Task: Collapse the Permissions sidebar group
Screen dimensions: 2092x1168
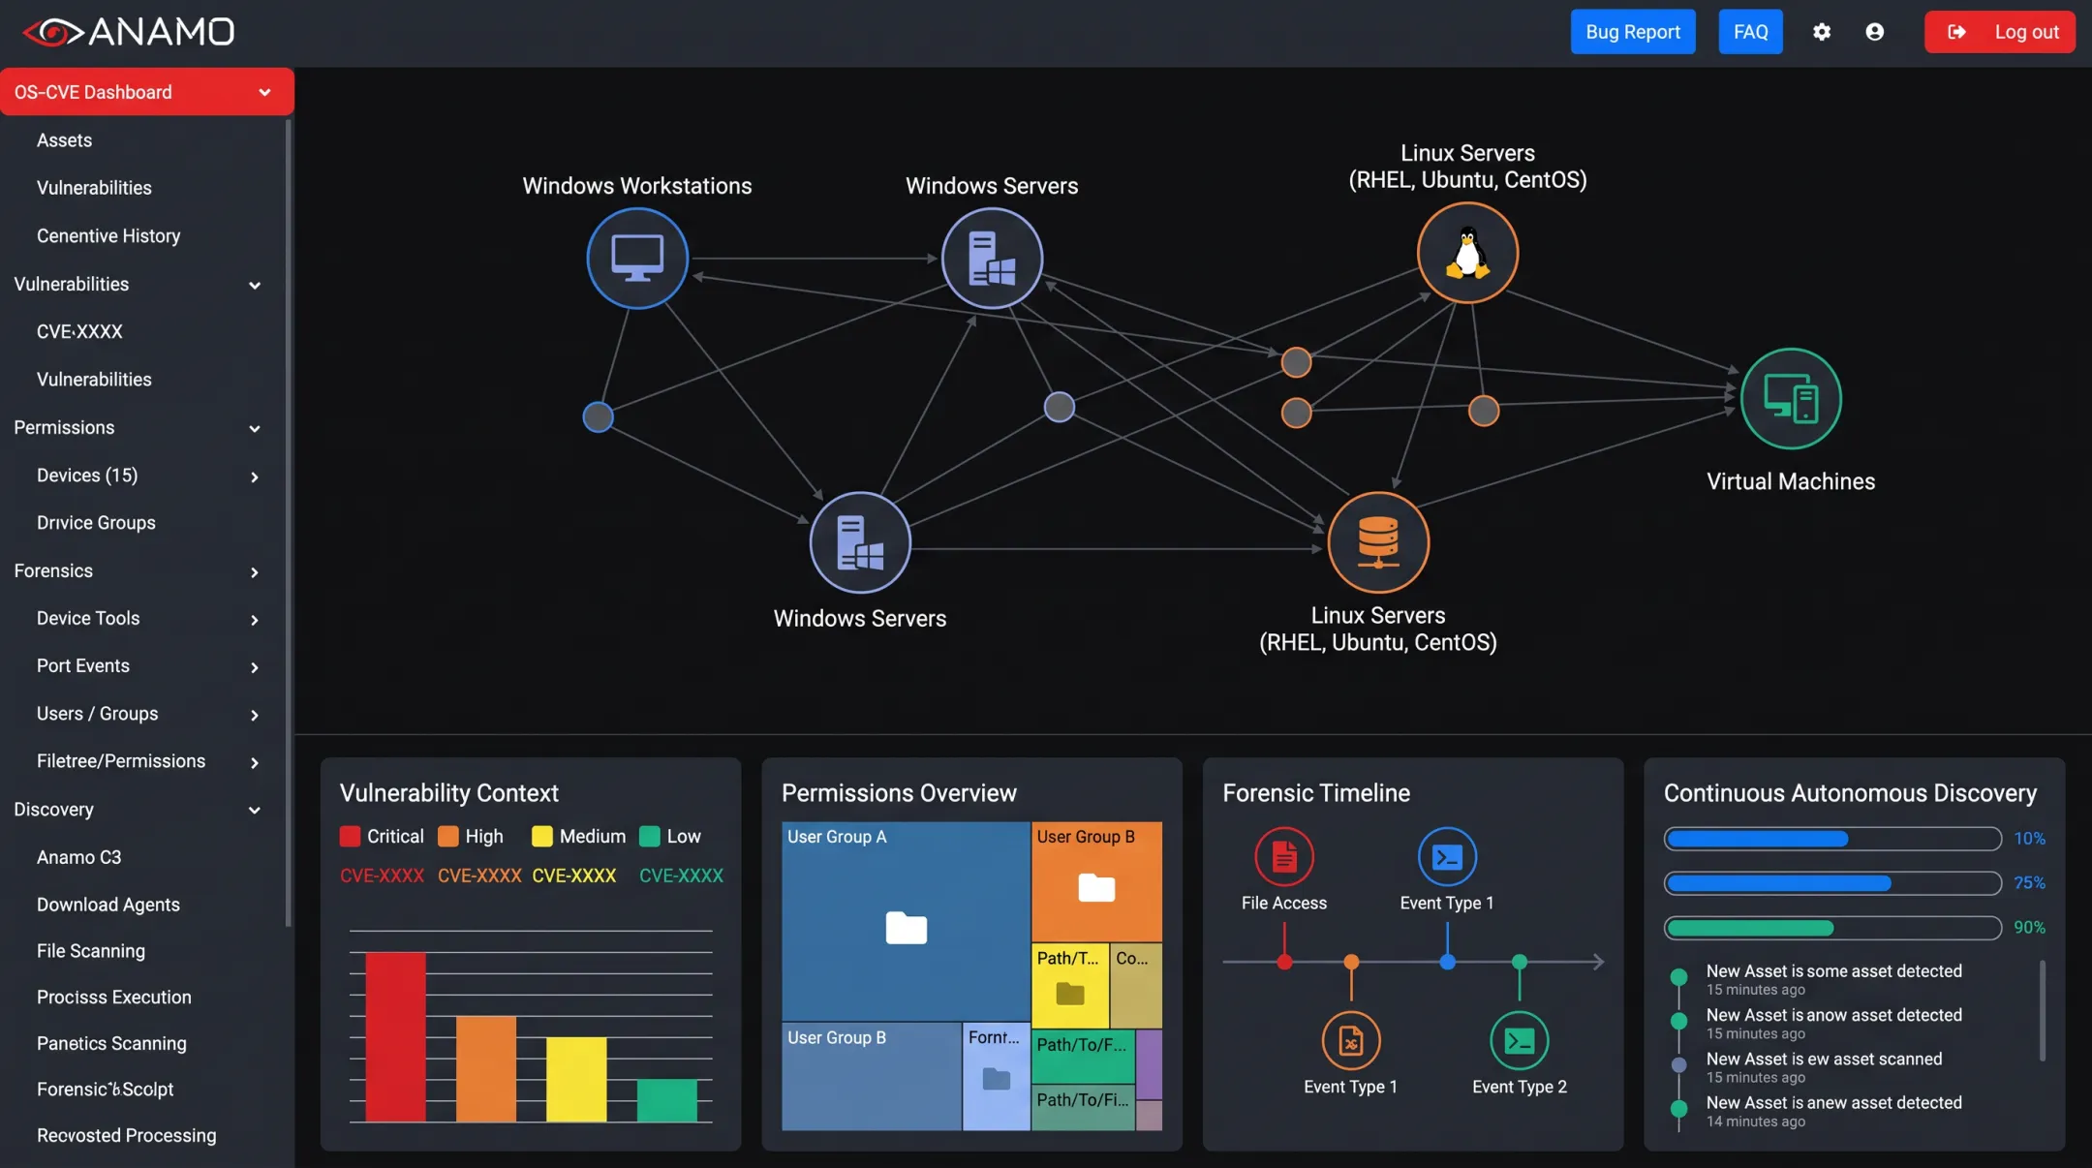Action: [x=255, y=428]
